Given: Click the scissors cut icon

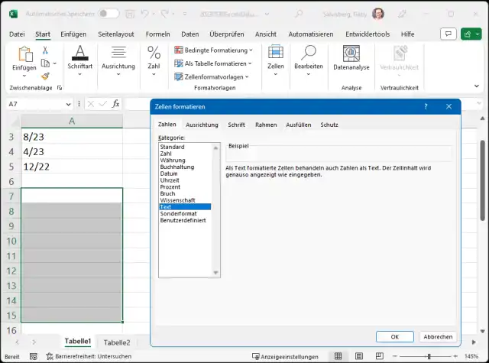Looking at the screenshot, I should click(45, 50).
